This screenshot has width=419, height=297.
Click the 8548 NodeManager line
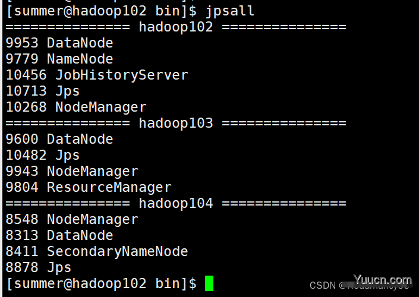click(72, 219)
